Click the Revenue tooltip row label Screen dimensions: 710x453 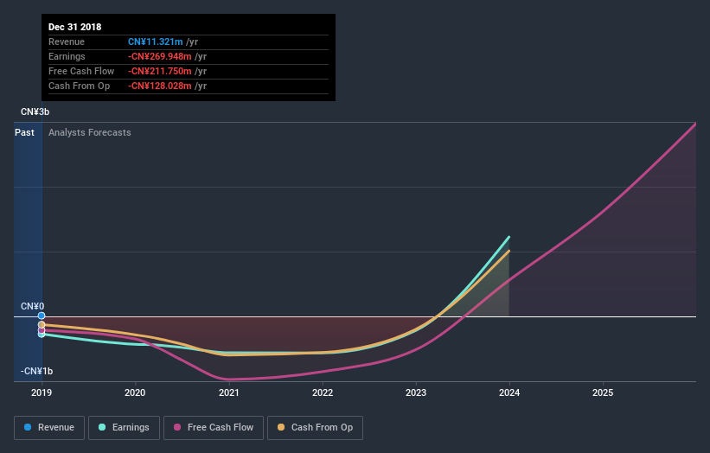click(67, 41)
